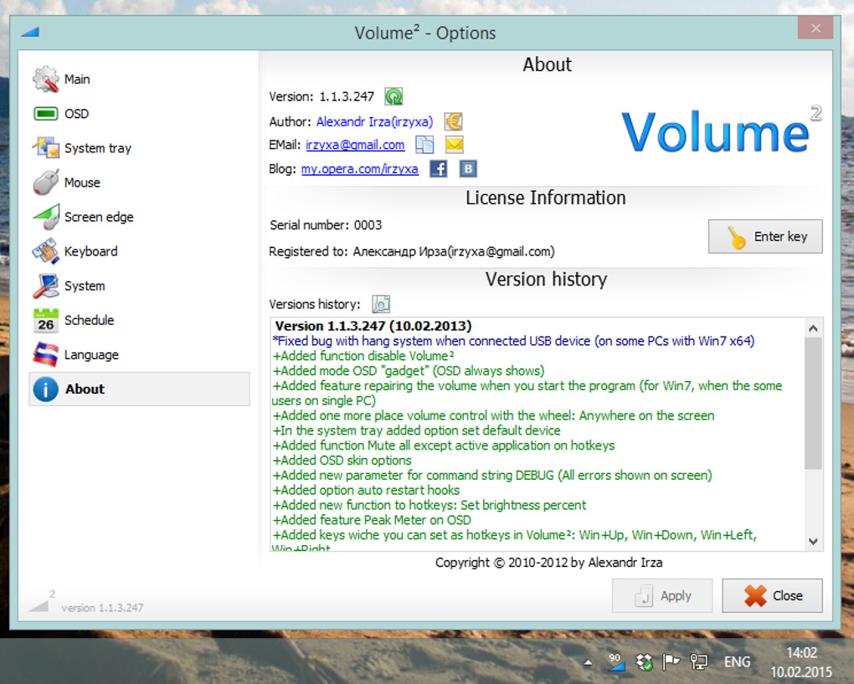Click the taskbar clock showing 14:02
Image resolution: width=854 pixels, height=684 pixels.
point(801,662)
